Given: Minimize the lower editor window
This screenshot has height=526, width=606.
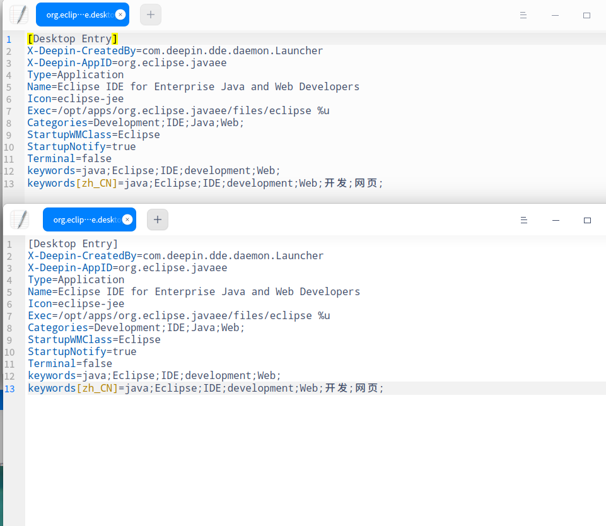Looking at the screenshot, I should (556, 220).
